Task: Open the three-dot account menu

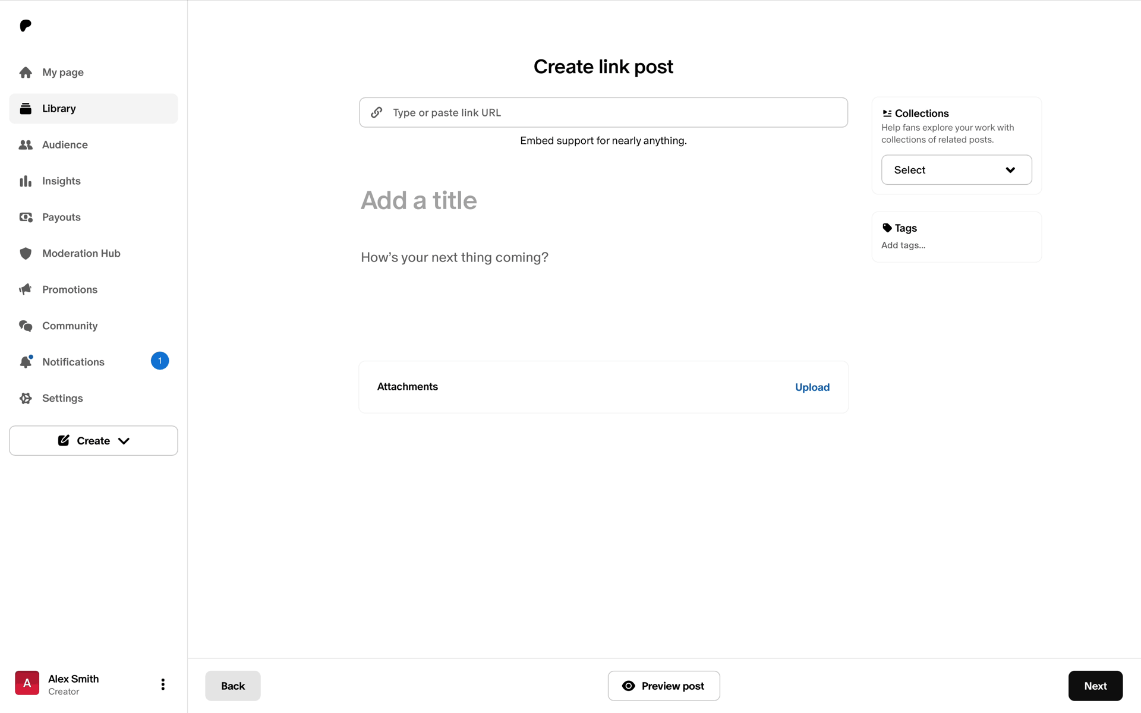Action: [x=163, y=684]
